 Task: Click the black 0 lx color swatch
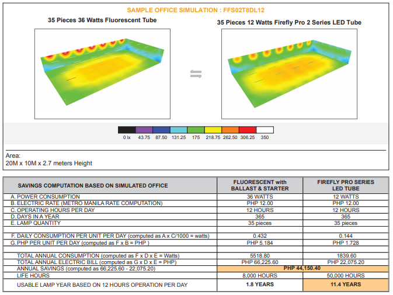[x=127, y=130]
